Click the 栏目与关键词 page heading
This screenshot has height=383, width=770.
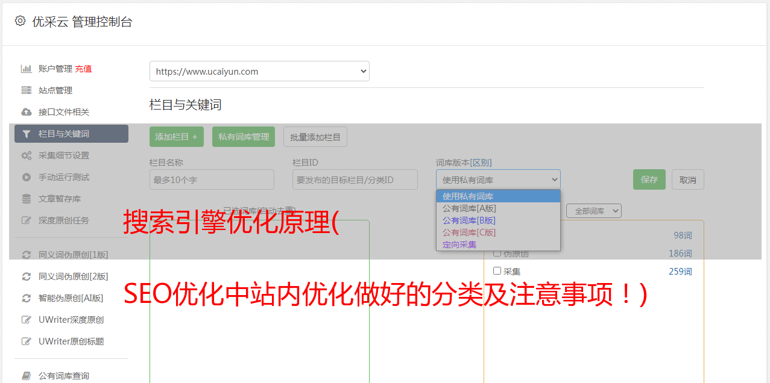(x=186, y=105)
